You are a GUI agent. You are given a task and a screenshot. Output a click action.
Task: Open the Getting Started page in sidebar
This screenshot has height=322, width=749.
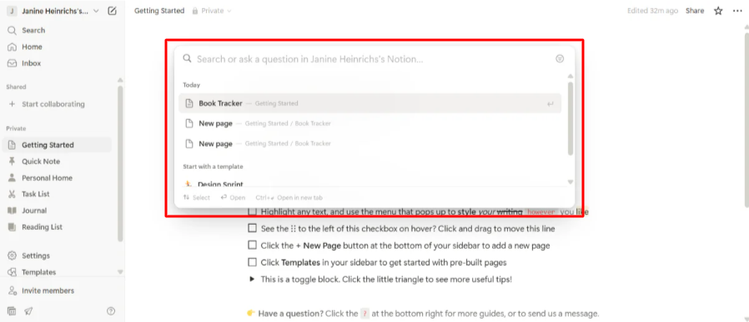click(57, 145)
